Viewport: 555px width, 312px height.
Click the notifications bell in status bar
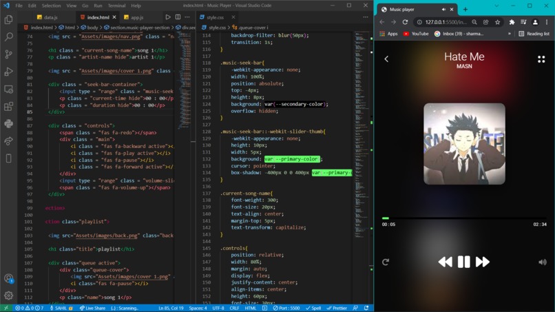click(x=366, y=308)
